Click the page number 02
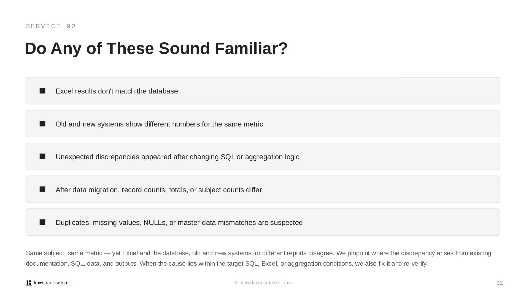The image size is (529, 297). point(500,283)
